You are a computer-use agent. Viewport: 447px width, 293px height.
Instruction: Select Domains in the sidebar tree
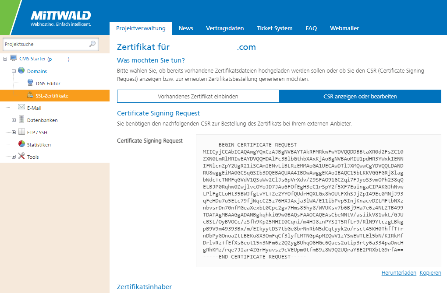coord(37,71)
